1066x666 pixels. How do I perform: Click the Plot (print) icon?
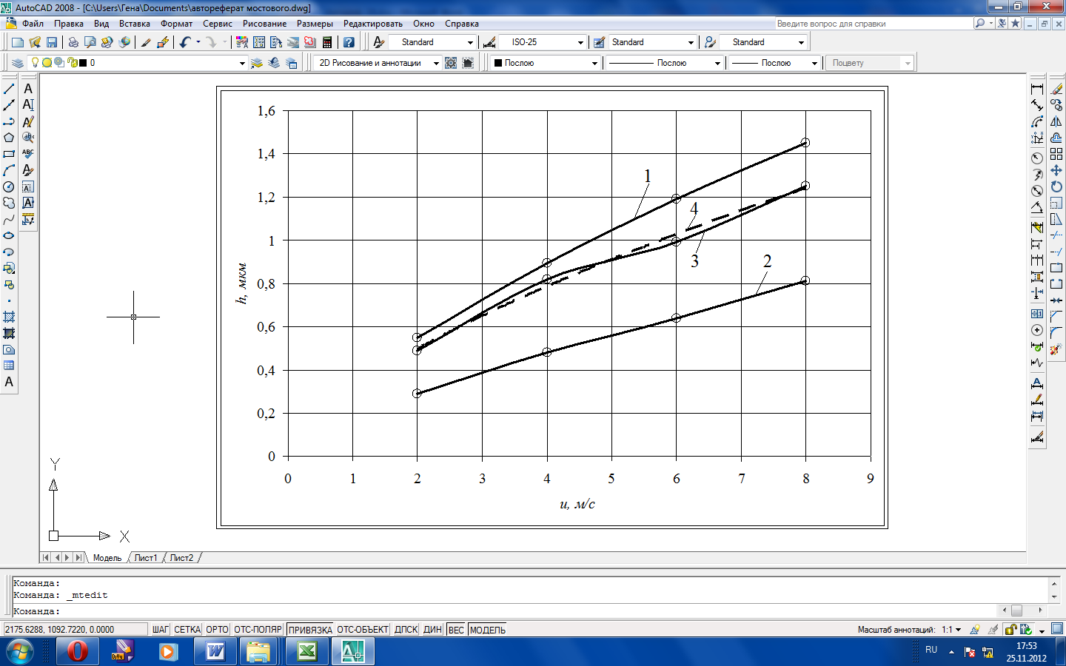click(73, 42)
